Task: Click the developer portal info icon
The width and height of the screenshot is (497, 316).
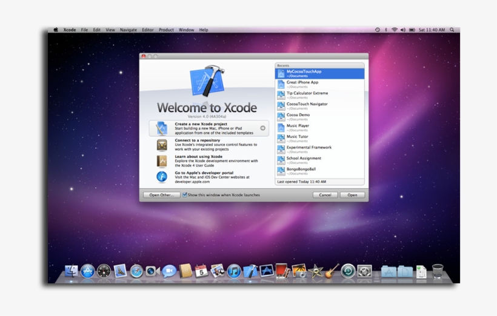Action: click(x=162, y=177)
